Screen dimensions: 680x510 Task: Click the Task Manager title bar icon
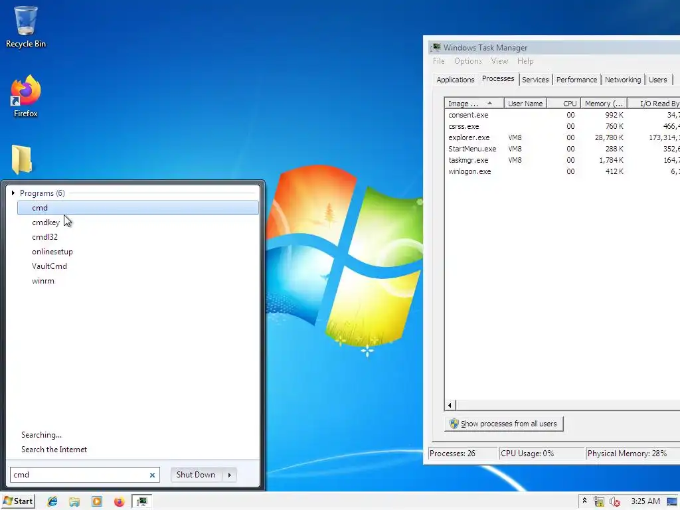[436, 47]
